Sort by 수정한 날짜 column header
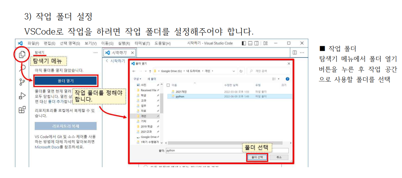402x178 pixels. pos(232,85)
